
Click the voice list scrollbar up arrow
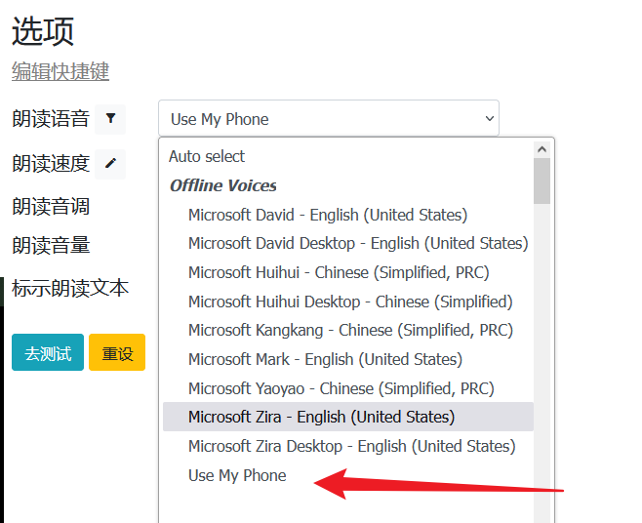[x=542, y=148]
